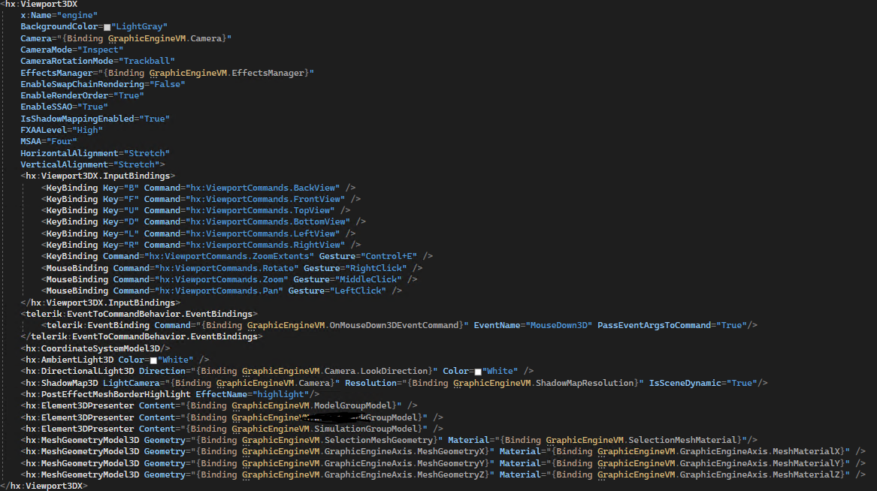The height and width of the screenshot is (491, 877).
Task: Select the MSAA Four value
Action: [x=62, y=141]
